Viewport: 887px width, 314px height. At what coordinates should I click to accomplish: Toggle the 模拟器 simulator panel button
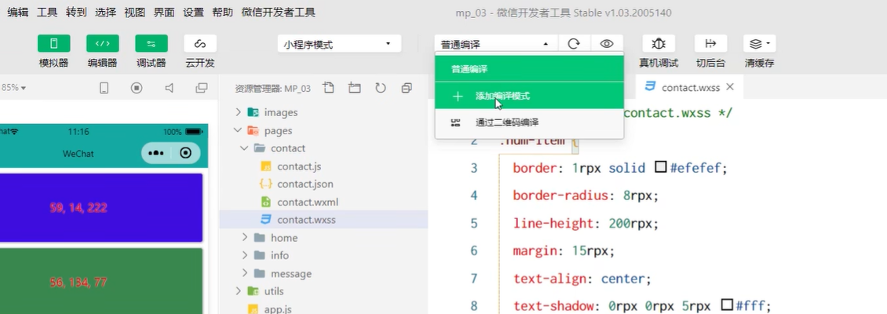(53, 43)
